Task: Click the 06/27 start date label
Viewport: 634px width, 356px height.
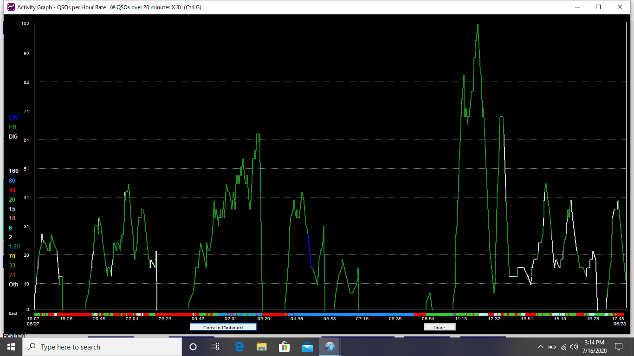Action: [33, 324]
